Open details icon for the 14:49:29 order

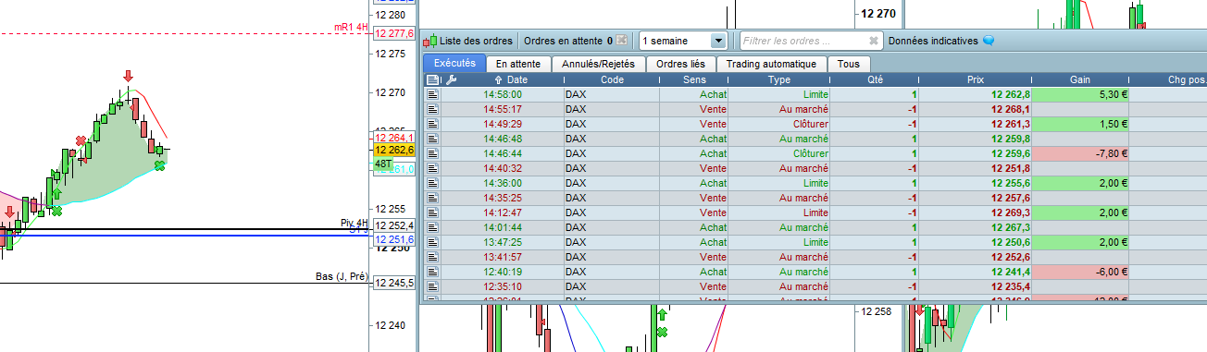(432, 124)
